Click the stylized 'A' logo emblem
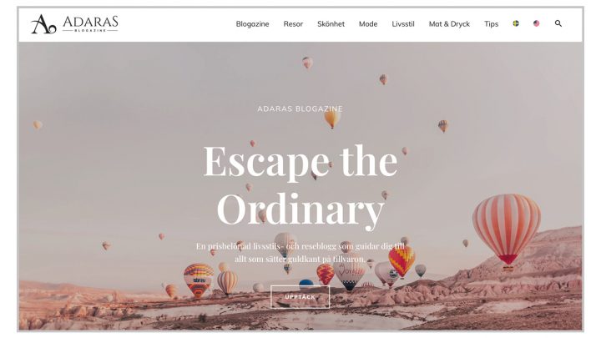Image resolution: width=601 pixels, height=338 pixels. (x=43, y=24)
